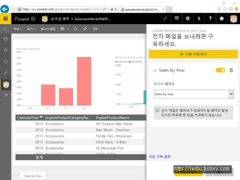
Task: Select HL Mountain Tire cell
Action: tap(110, 148)
